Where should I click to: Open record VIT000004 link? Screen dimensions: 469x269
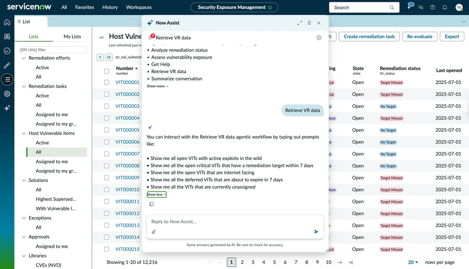(x=127, y=118)
